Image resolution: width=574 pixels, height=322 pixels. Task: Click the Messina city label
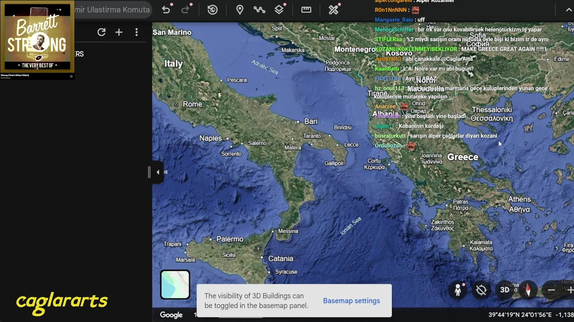coord(288,231)
